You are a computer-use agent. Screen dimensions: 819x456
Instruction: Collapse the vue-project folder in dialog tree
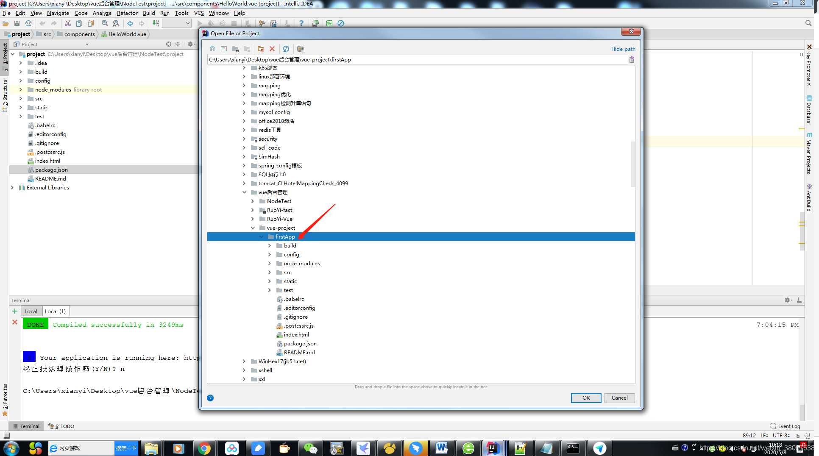253,228
